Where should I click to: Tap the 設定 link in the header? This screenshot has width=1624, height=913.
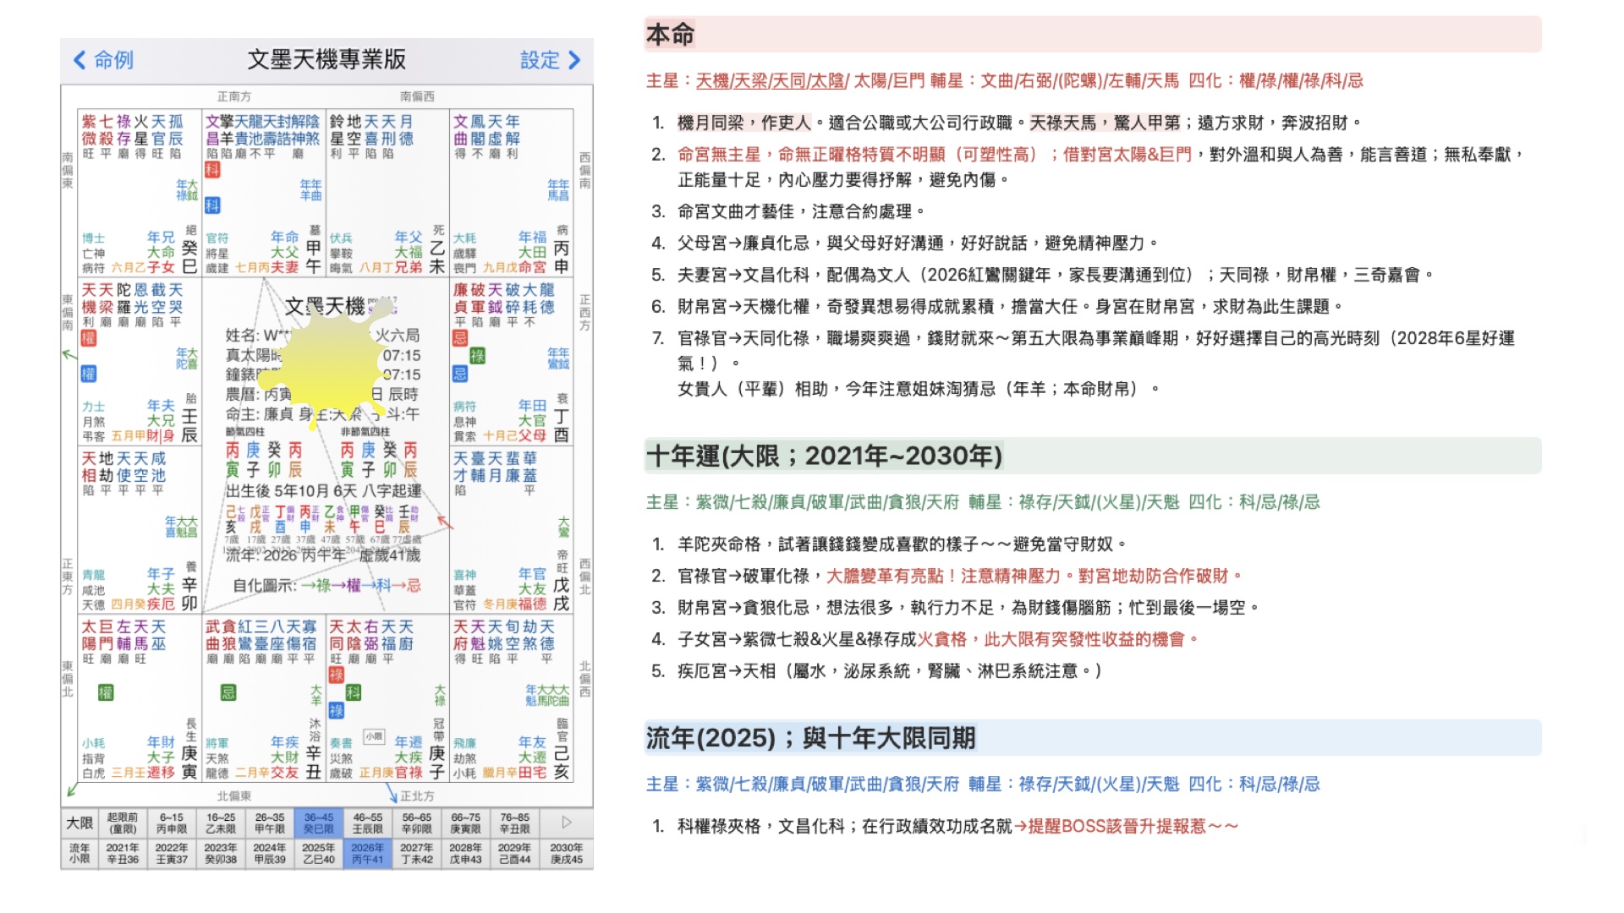point(540,60)
